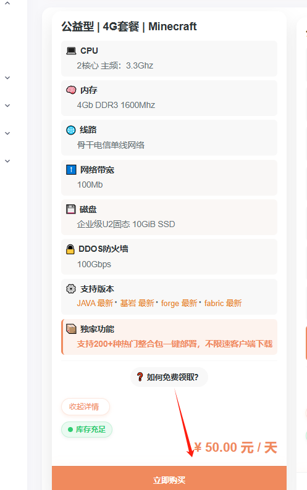Collapse details with 收起详情 button
Screen dimensions: 307x490
point(85,407)
